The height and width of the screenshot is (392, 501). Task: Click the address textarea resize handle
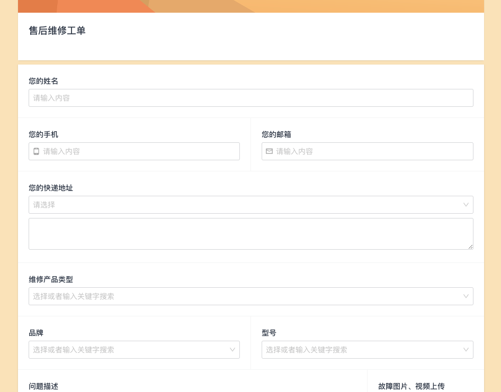(471, 247)
